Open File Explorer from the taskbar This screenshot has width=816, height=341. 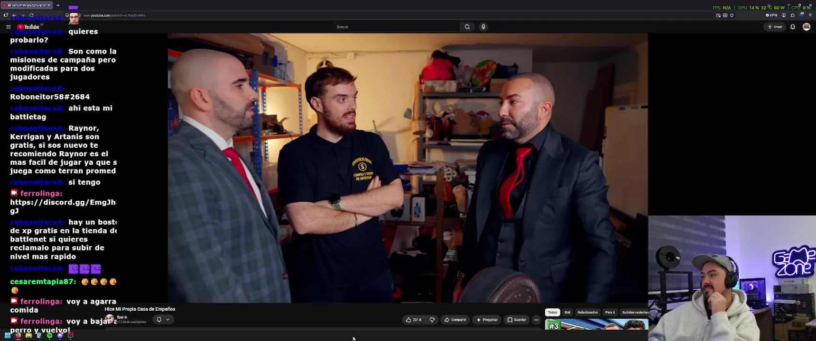coord(28,335)
